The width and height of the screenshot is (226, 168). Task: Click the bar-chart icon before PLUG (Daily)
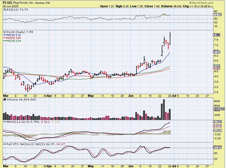(x=5, y=32)
